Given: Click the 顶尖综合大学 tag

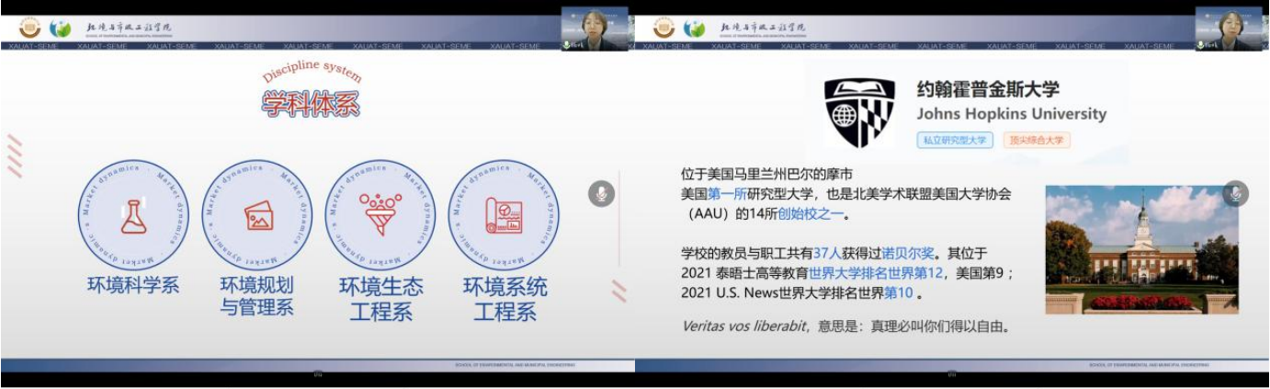Looking at the screenshot, I should pos(1037,141).
